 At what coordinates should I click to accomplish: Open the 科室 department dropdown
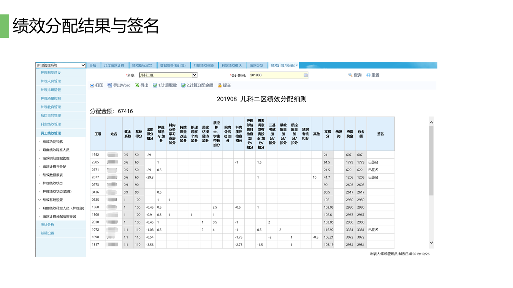(195, 75)
